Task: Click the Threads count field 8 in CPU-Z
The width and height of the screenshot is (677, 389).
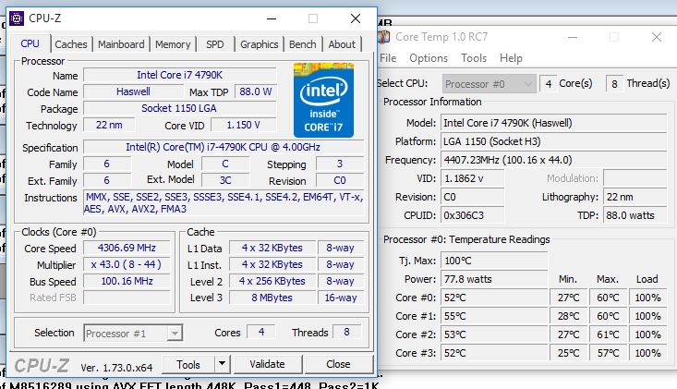Action: pos(346,332)
